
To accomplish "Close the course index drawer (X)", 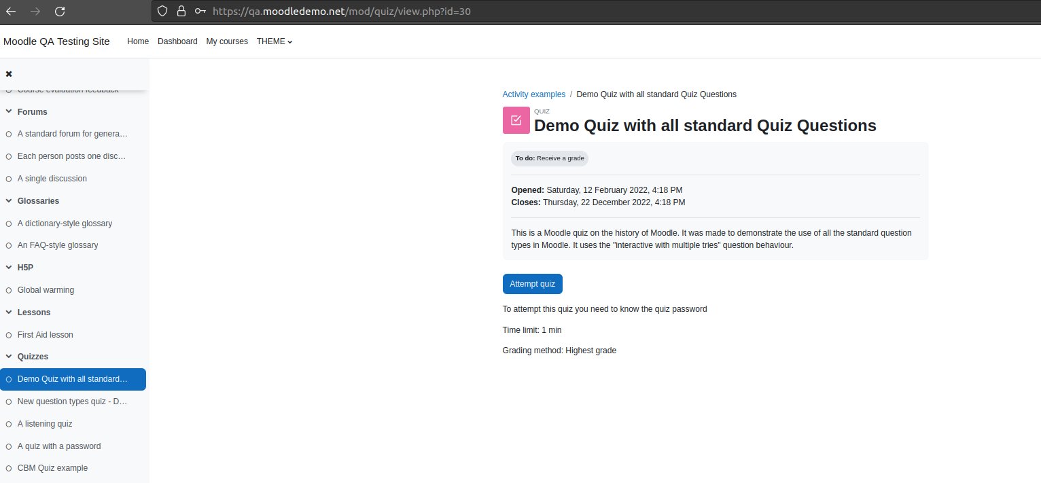I will (x=9, y=73).
